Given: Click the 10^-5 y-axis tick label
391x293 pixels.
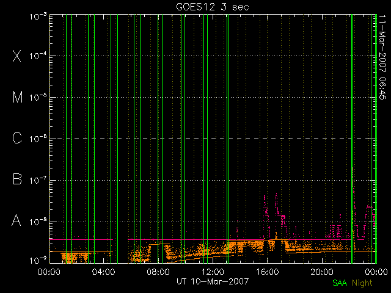Looking at the screenshot, I should click(x=38, y=97).
